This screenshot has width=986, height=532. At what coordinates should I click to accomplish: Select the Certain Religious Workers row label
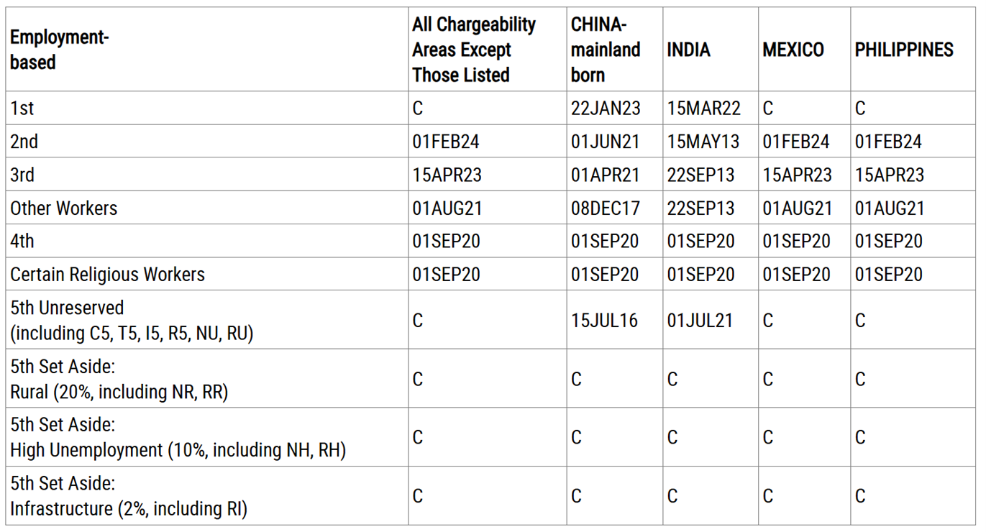pos(107,274)
